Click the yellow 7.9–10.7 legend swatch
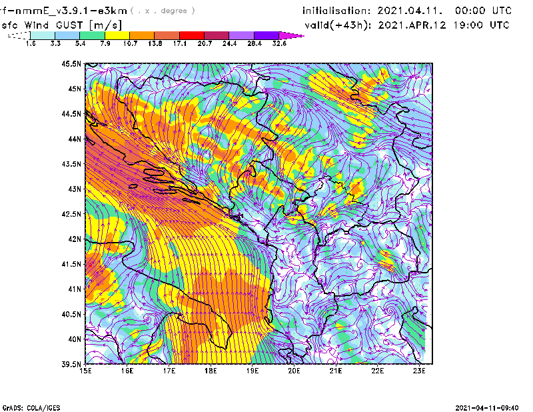 coord(117,35)
